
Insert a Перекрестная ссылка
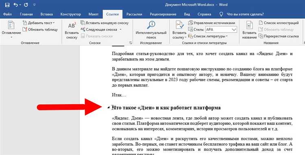coord(279,36)
